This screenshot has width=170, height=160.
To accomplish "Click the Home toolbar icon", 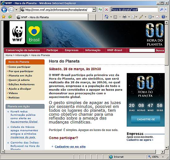I will 106,17.
